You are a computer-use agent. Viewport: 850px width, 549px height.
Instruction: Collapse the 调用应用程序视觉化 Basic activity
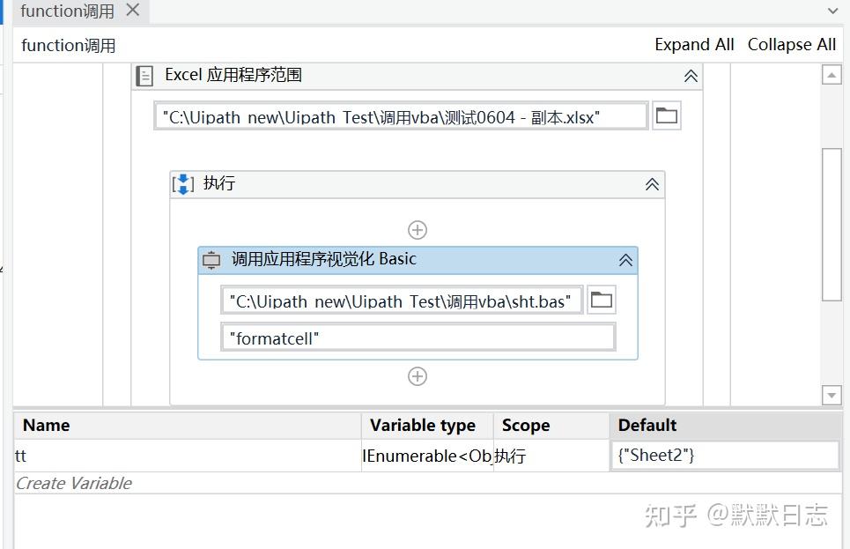pyautogui.click(x=625, y=260)
